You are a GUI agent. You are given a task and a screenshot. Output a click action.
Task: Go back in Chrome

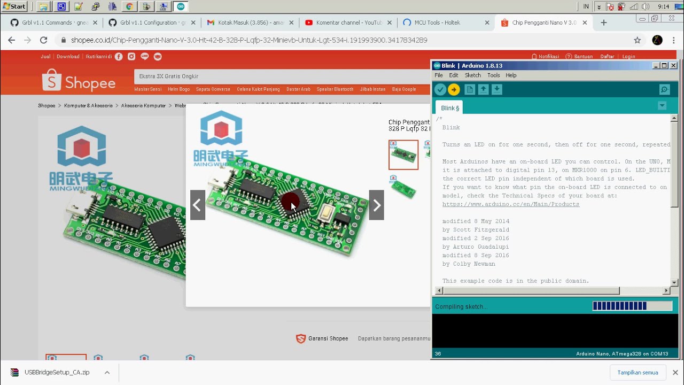[x=12, y=40]
